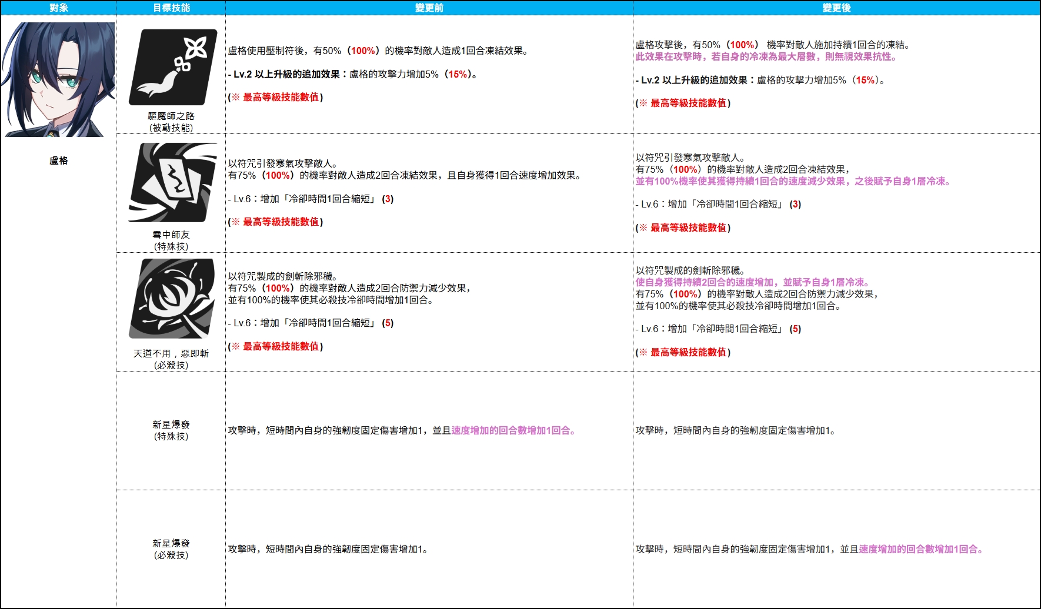This screenshot has width=1041, height=609.
Task: Click 攻擊時，短時間內 text in 必殺技 row 變更前
Action: pyautogui.click(x=328, y=549)
